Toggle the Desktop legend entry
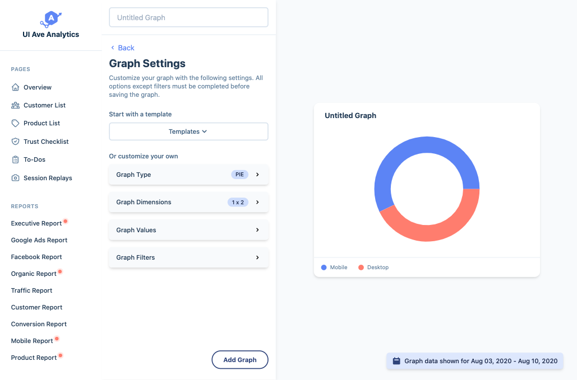577x380 pixels. click(373, 268)
